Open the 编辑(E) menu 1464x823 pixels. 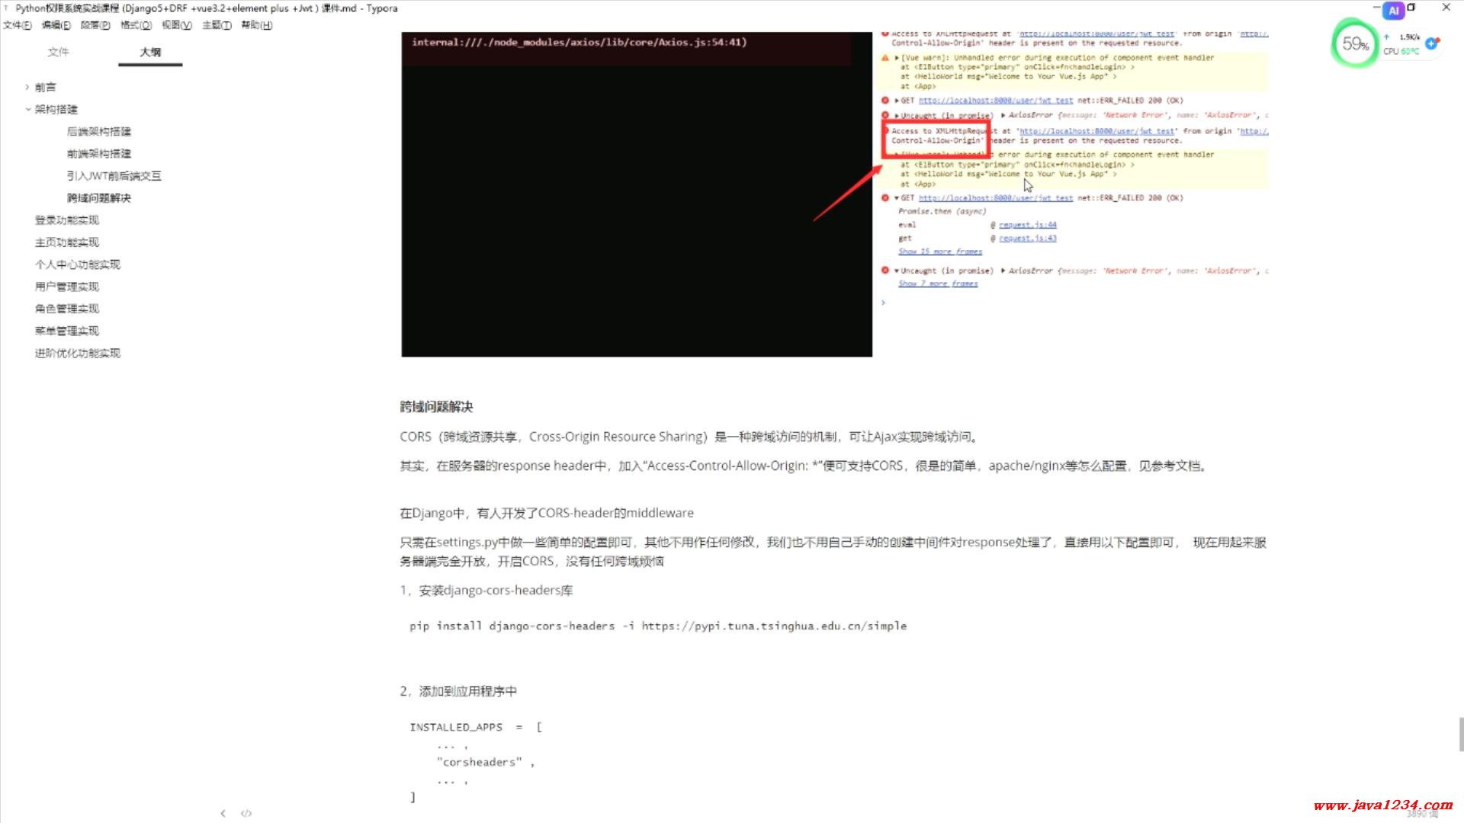[x=56, y=25]
